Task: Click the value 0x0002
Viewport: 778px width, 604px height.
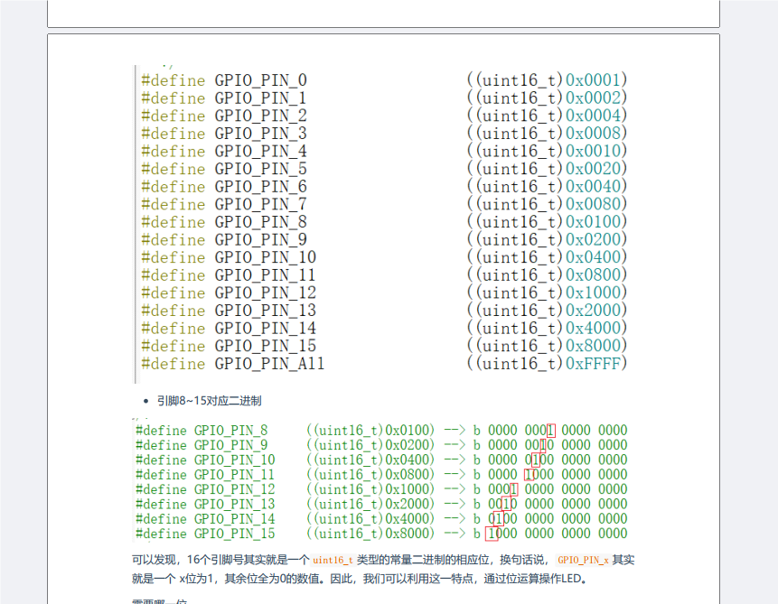Action: point(593,98)
